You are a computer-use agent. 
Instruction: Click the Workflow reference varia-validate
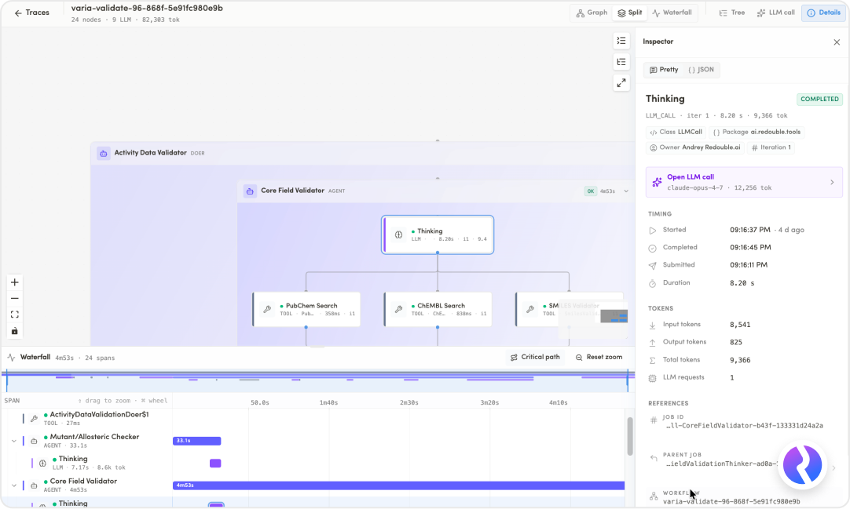731,501
